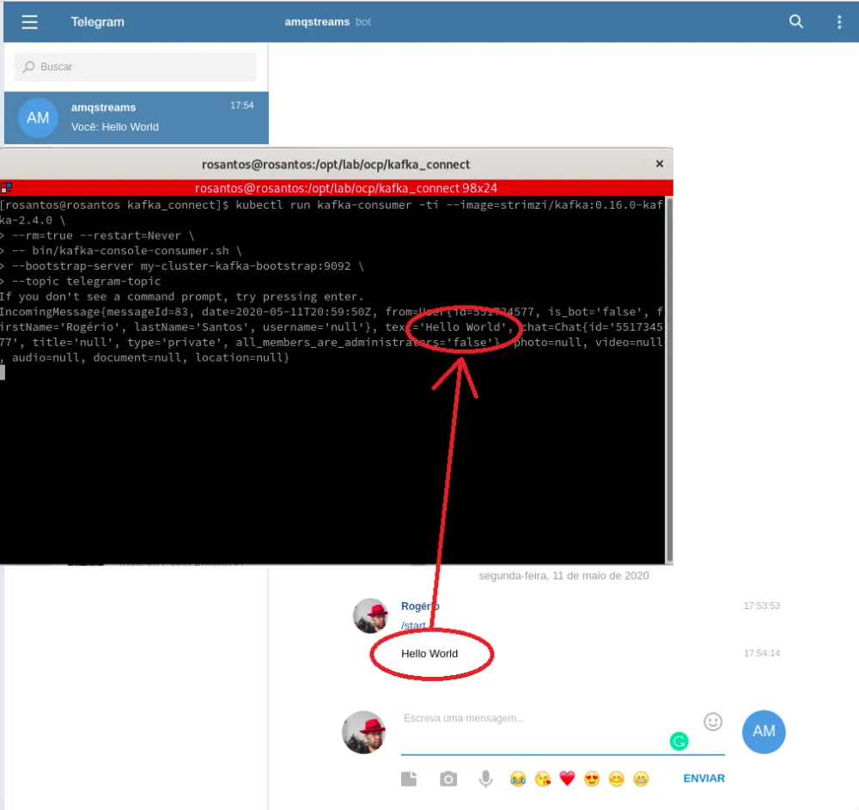The width and height of the screenshot is (859, 810).
Task: Select the heart-eyes emoji
Action: [x=592, y=777]
